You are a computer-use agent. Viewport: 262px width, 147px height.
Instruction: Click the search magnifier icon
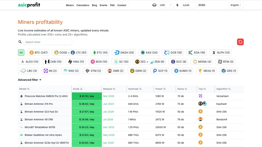(20, 42)
